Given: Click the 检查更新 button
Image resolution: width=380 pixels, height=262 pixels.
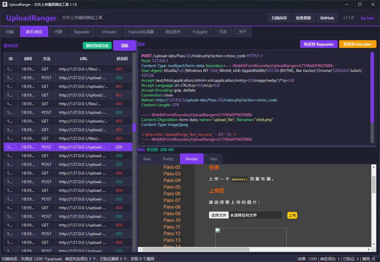Looking at the screenshot, I should coord(303,18).
